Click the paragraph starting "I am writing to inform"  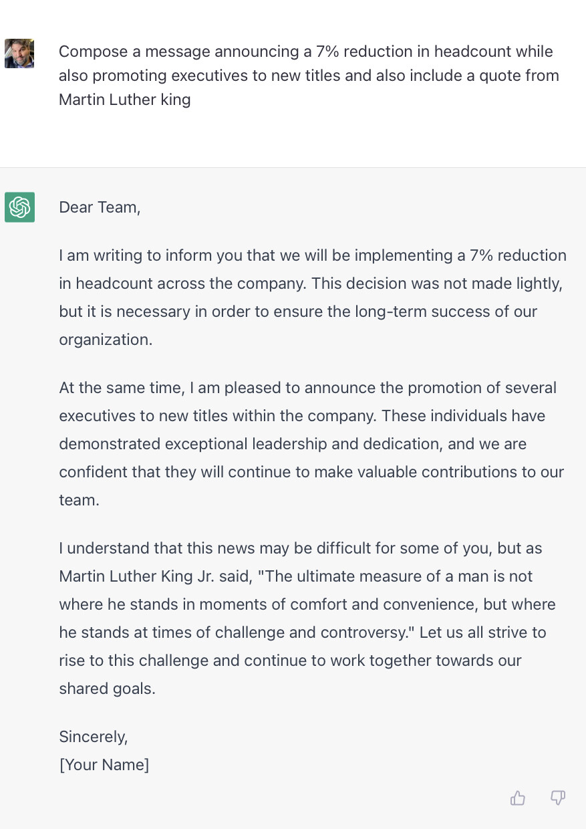312,298
